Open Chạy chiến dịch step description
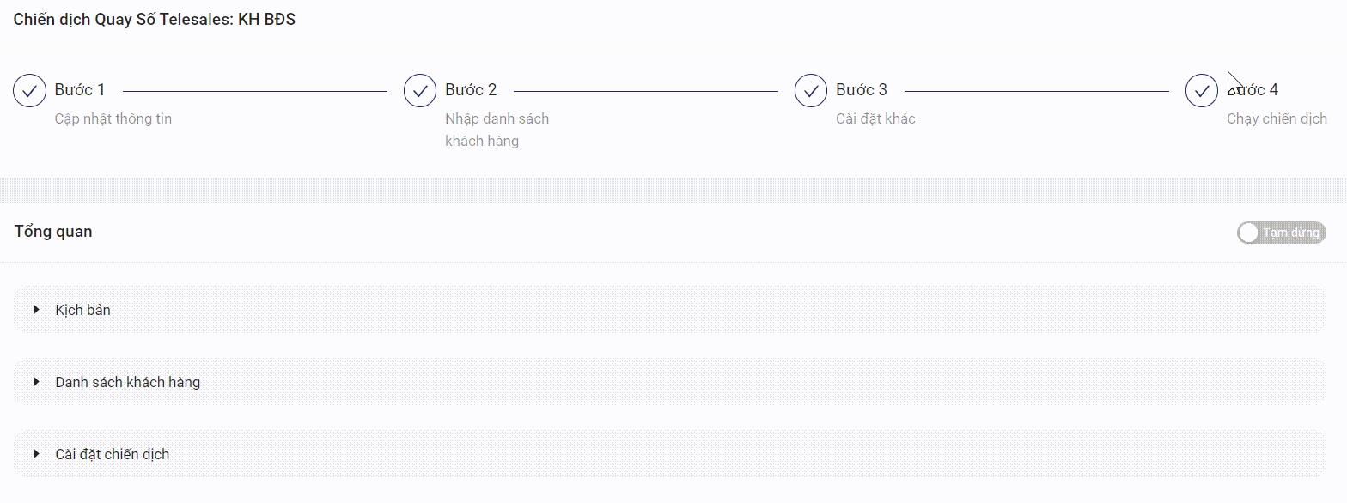1347x503 pixels. pyautogui.click(x=1277, y=119)
